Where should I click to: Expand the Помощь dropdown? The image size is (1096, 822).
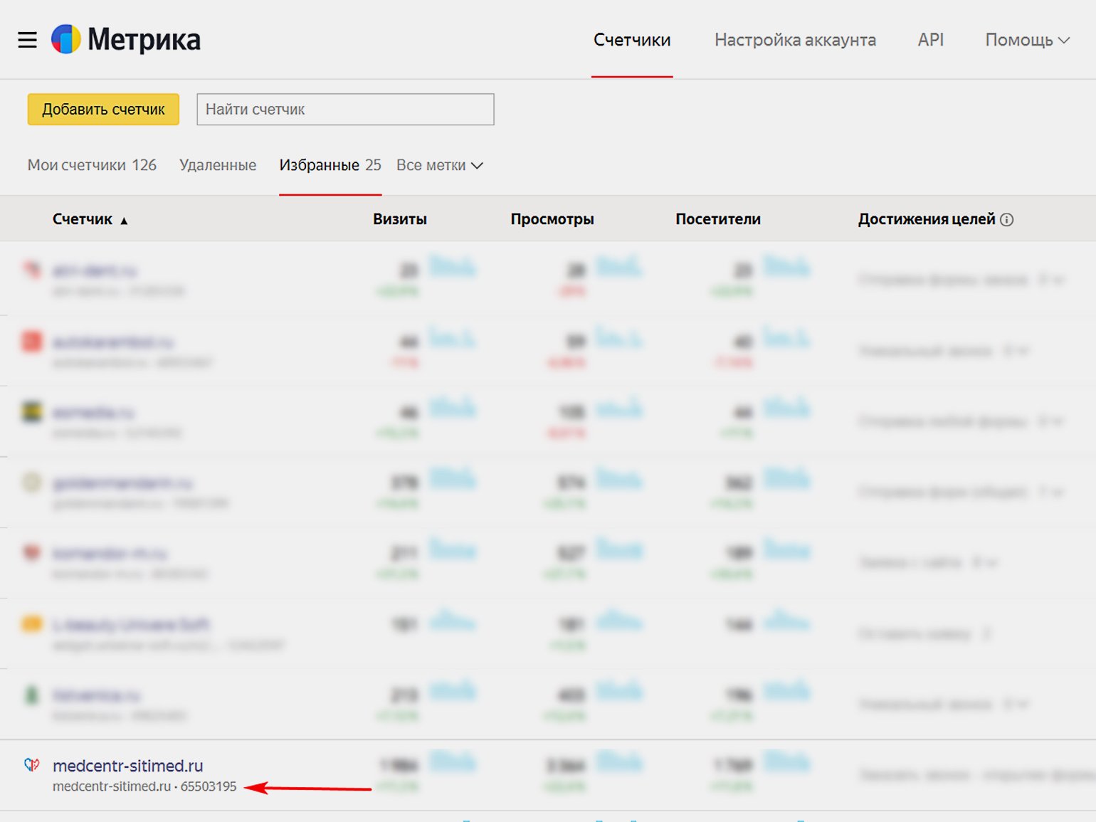click(1027, 40)
